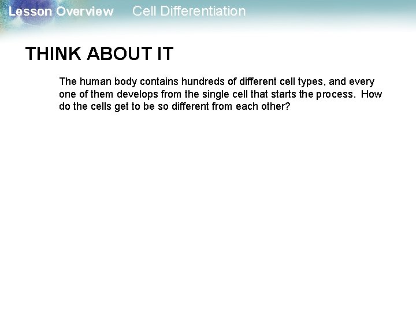Click the line beginning 'one of them develops'
This screenshot has height=312, width=416.
[221, 94]
